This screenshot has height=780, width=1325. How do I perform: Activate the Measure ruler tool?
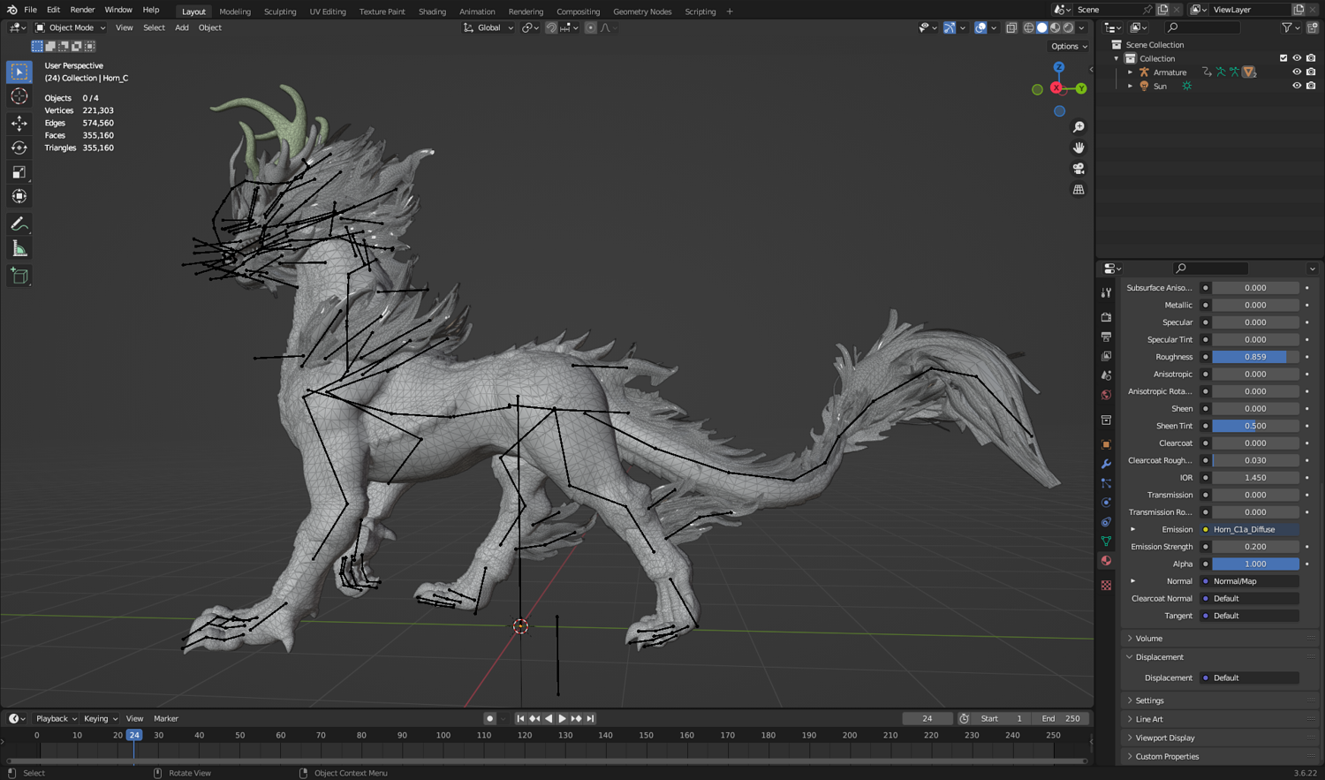[x=19, y=249]
